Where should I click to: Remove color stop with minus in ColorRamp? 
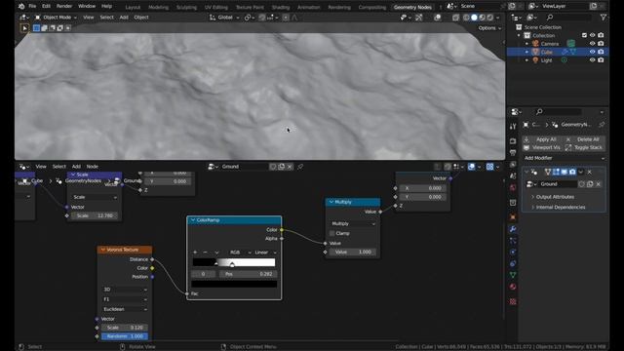[x=206, y=253]
